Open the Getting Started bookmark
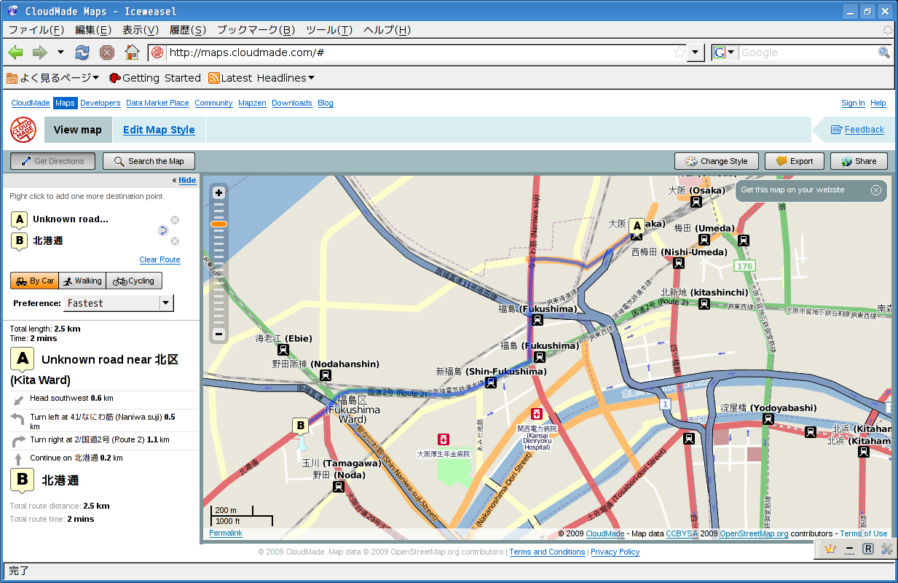Screen dimensions: 898x583 [x=154, y=78]
